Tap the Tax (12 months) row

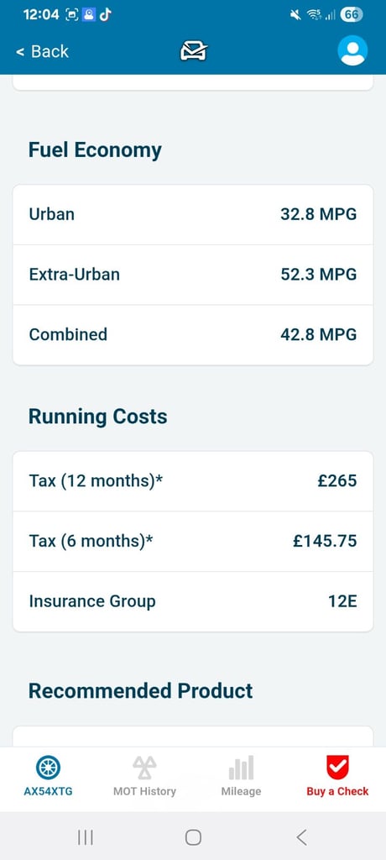[x=193, y=481]
